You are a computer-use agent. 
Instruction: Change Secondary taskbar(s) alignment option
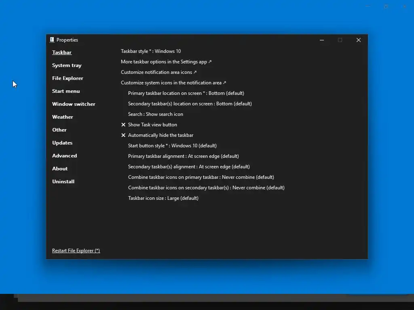pos(189,167)
